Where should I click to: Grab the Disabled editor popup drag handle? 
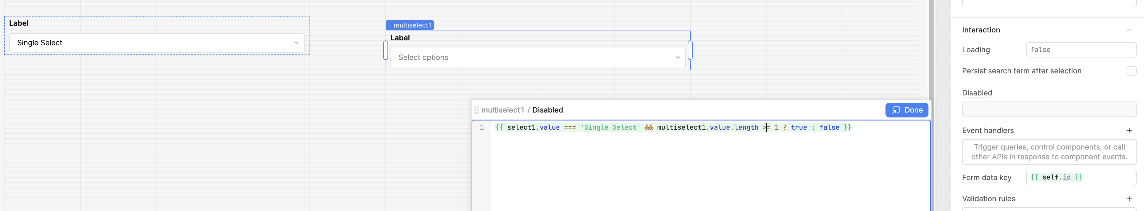pyautogui.click(x=476, y=110)
